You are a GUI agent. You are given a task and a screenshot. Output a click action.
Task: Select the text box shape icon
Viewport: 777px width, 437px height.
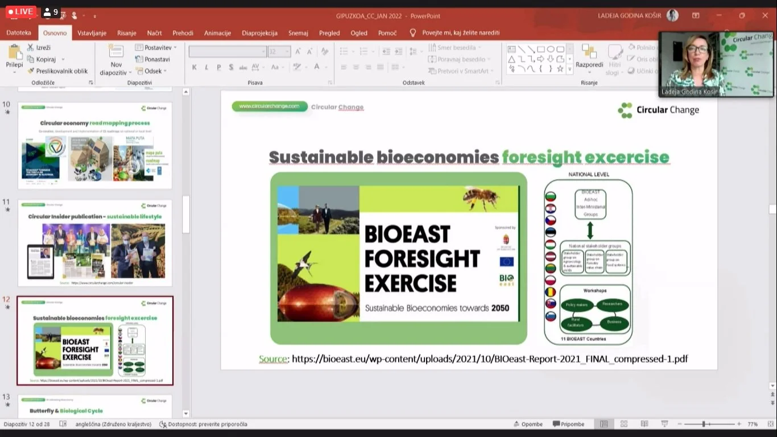(x=511, y=50)
